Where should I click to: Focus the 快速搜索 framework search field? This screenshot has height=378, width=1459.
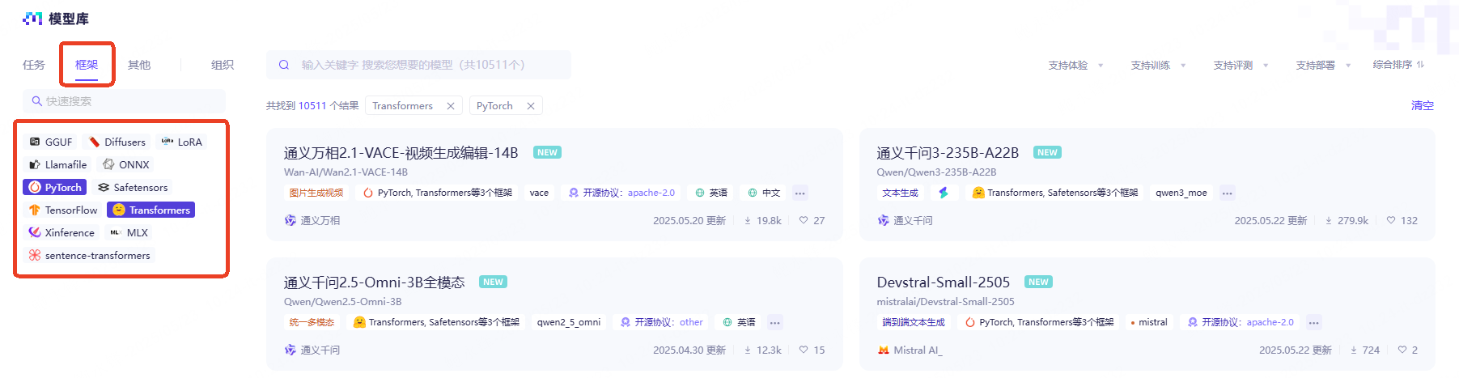124,101
